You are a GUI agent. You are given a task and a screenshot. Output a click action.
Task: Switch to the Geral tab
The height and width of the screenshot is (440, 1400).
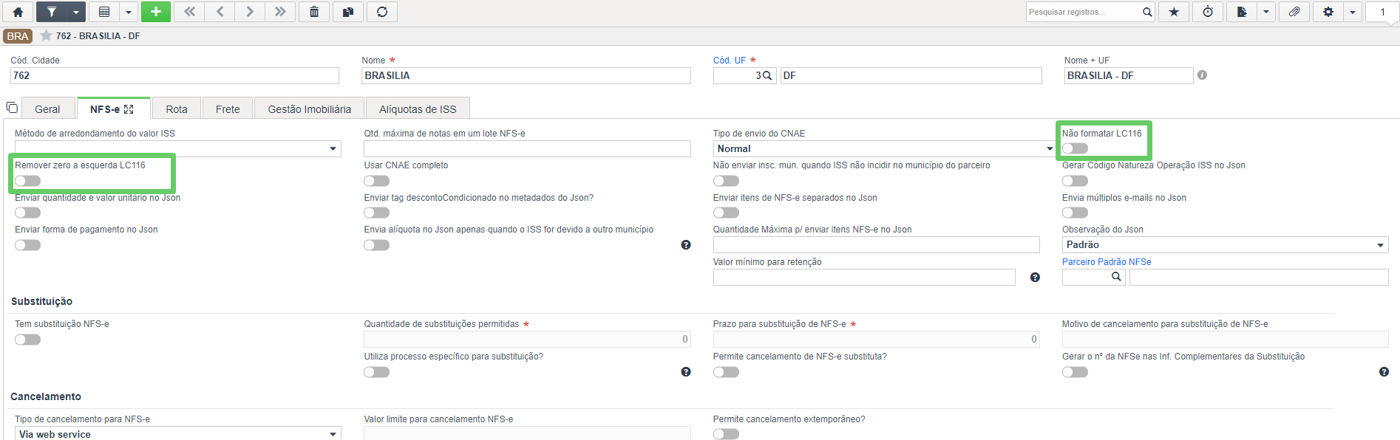47,109
